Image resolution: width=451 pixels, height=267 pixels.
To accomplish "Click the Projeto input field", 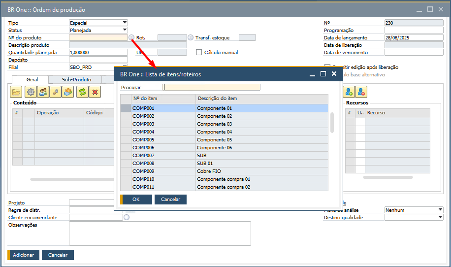I will [92, 202].
